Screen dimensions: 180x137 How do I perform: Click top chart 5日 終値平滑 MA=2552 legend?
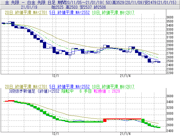pos(70,12)
